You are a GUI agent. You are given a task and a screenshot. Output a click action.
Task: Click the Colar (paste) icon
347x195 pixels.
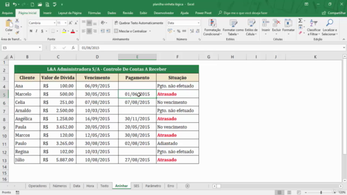coord(9,23)
